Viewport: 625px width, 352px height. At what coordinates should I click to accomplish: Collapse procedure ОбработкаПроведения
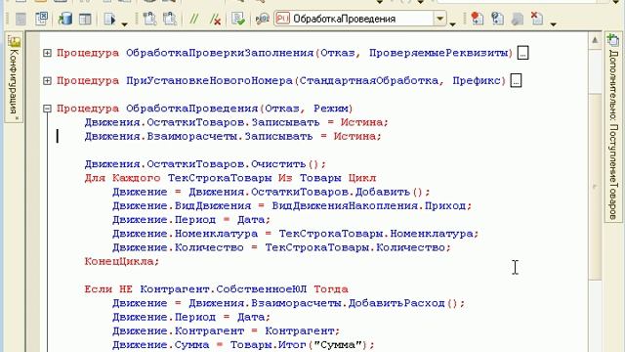[47, 109]
